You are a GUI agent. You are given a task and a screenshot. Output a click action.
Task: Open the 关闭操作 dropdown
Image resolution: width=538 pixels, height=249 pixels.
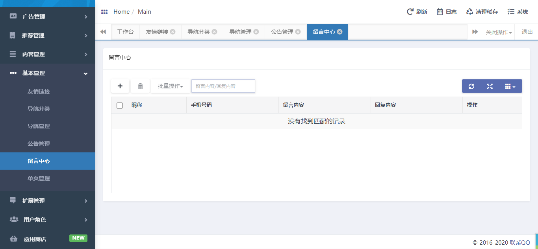(499, 32)
